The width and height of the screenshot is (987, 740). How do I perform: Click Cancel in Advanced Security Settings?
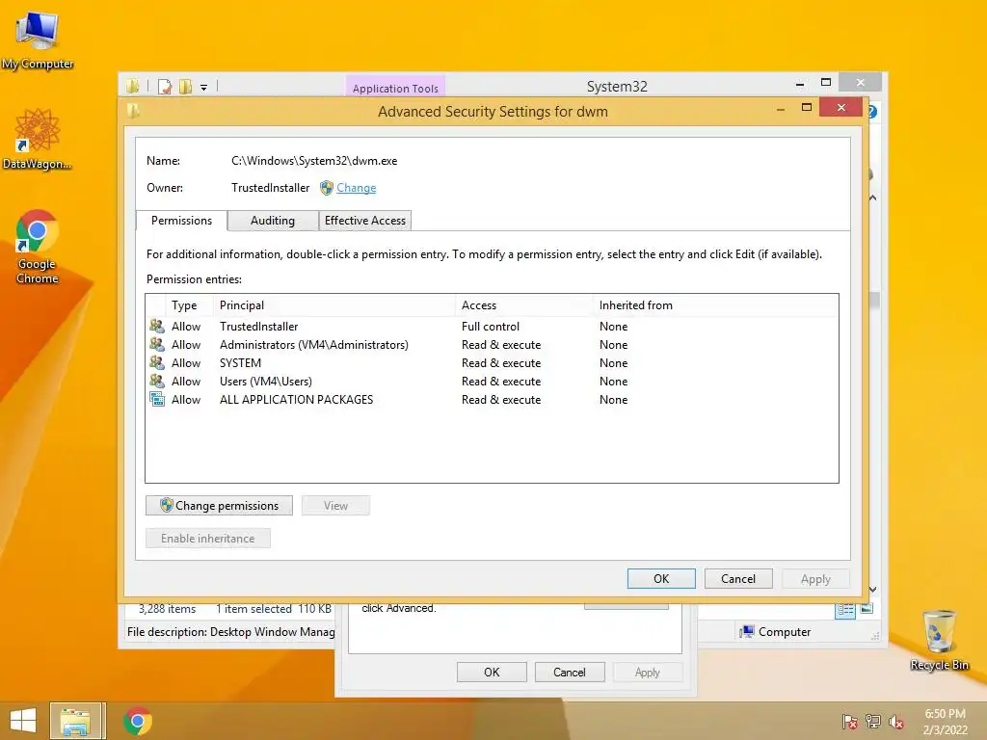(737, 578)
